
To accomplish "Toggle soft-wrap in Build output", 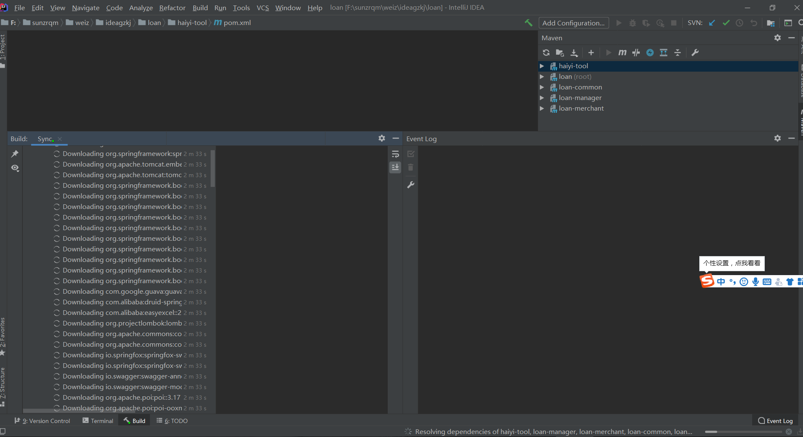I will click(395, 154).
